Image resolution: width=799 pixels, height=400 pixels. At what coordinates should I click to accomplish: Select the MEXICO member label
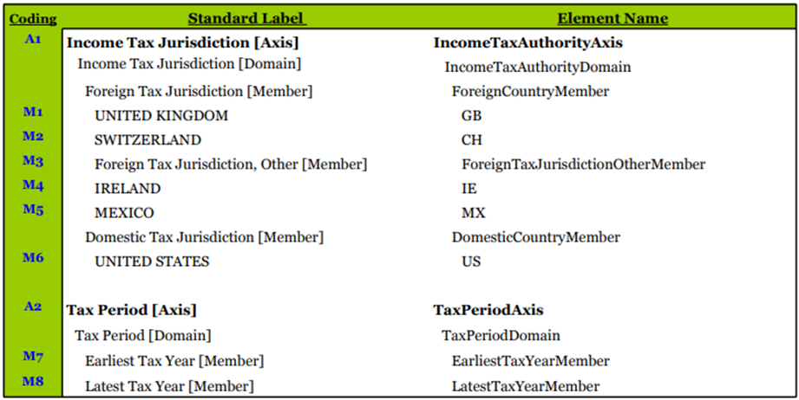124,212
